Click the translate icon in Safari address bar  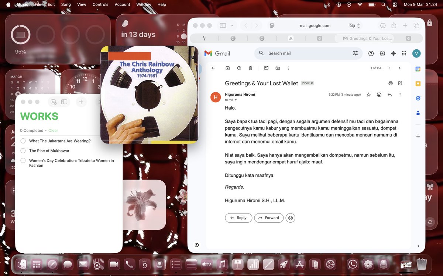coord(352,25)
